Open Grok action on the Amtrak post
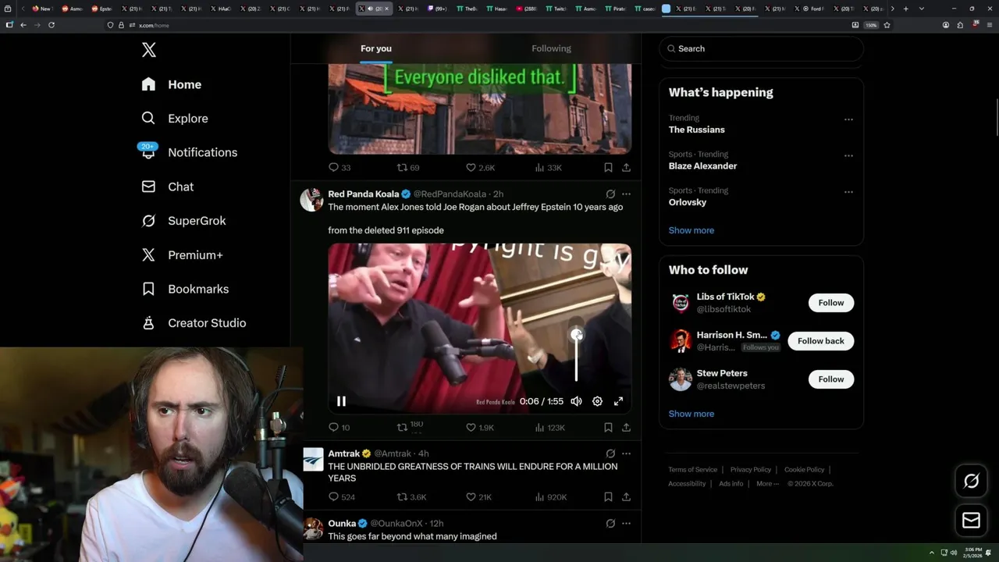The height and width of the screenshot is (562, 999). click(x=610, y=454)
